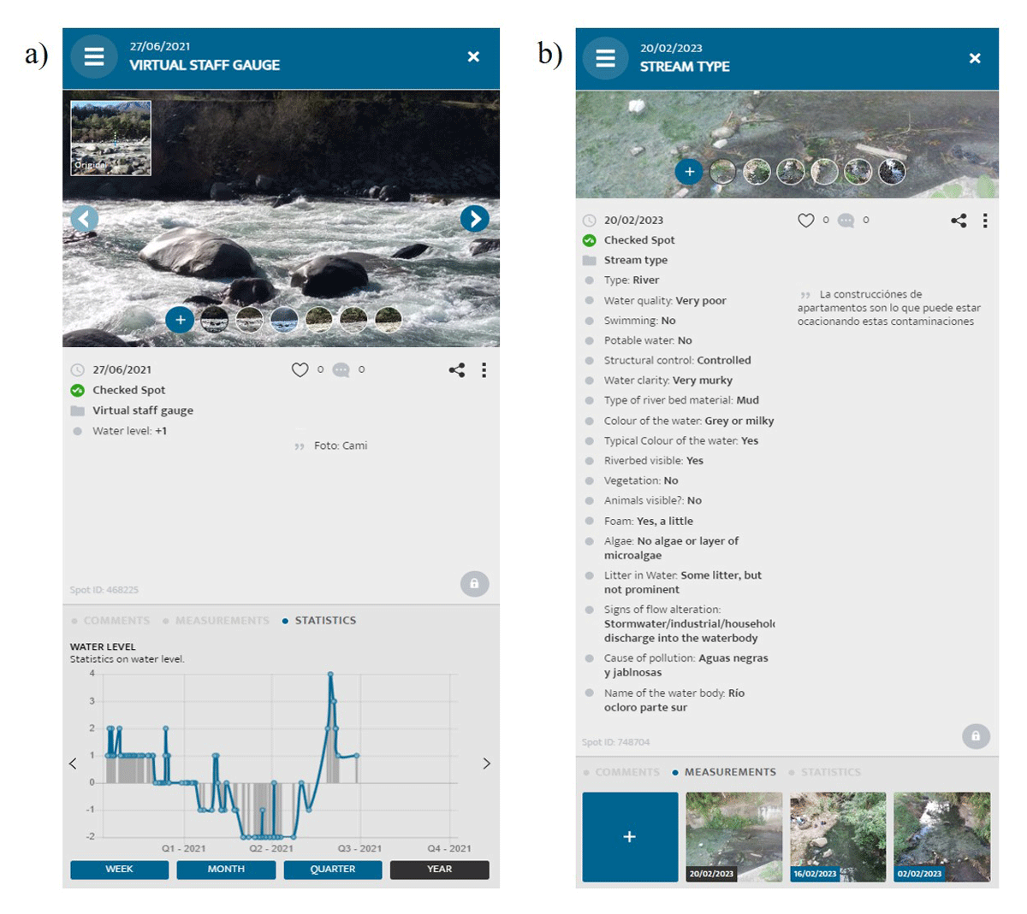The width and height of the screenshot is (1027, 914).
Task: Show next photo with the right arrow
Action: click(x=474, y=219)
